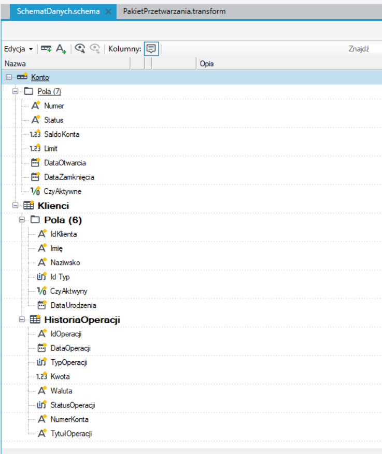Click the numeric icon of Limit
This screenshot has width=382, height=454.
pyautogui.click(x=35, y=148)
